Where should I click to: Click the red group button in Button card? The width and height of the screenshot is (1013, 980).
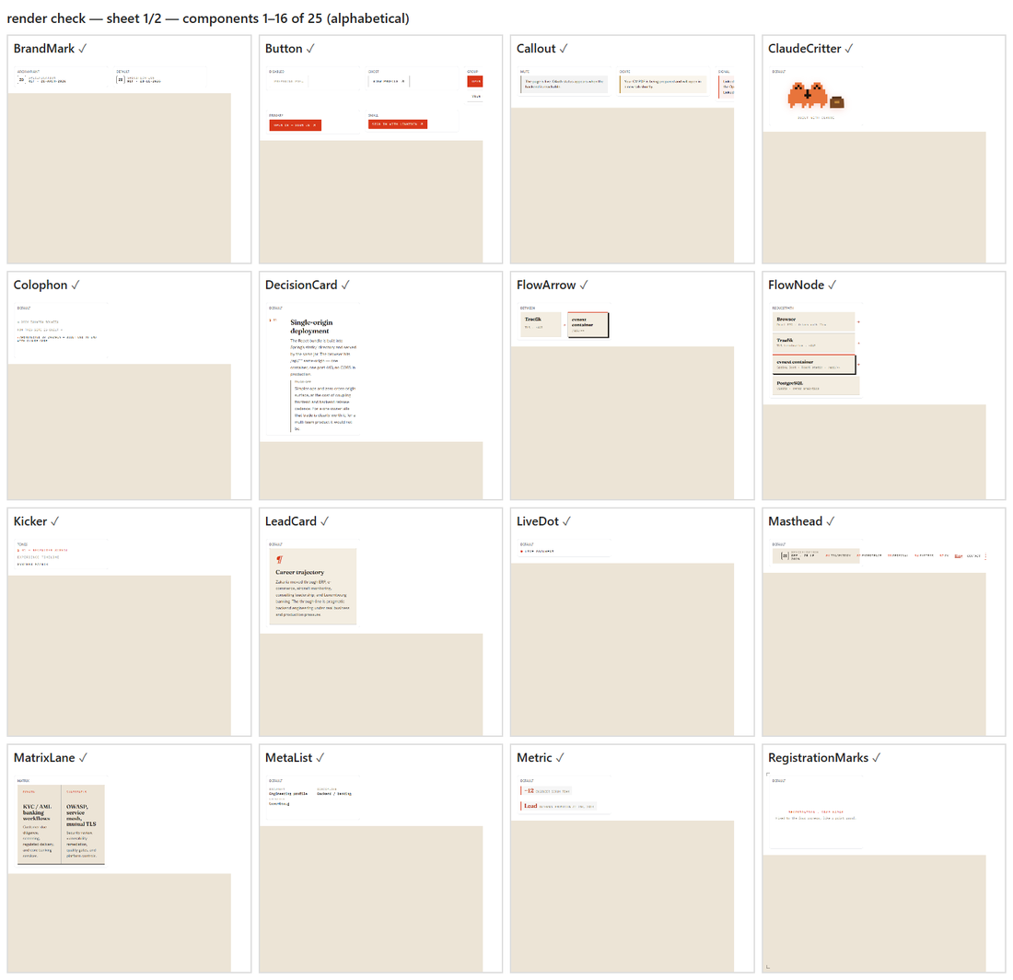click(x=475, y=81)
